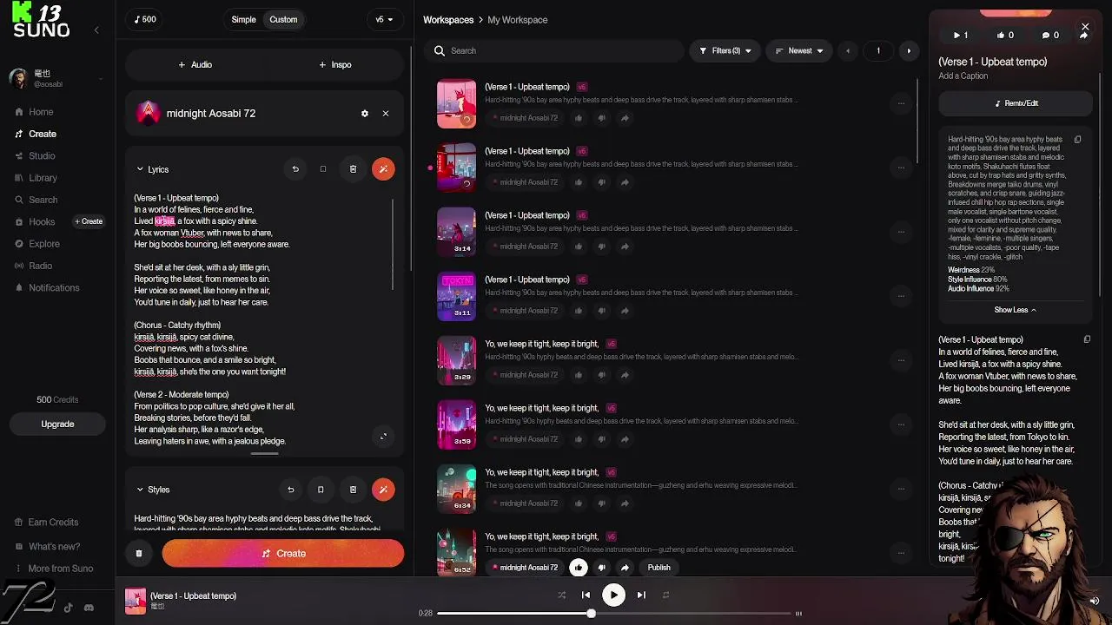This screenshot has width=1112, height=625.
Task: Click Remix/Edit in the details panel
Action: point(1015,103)
